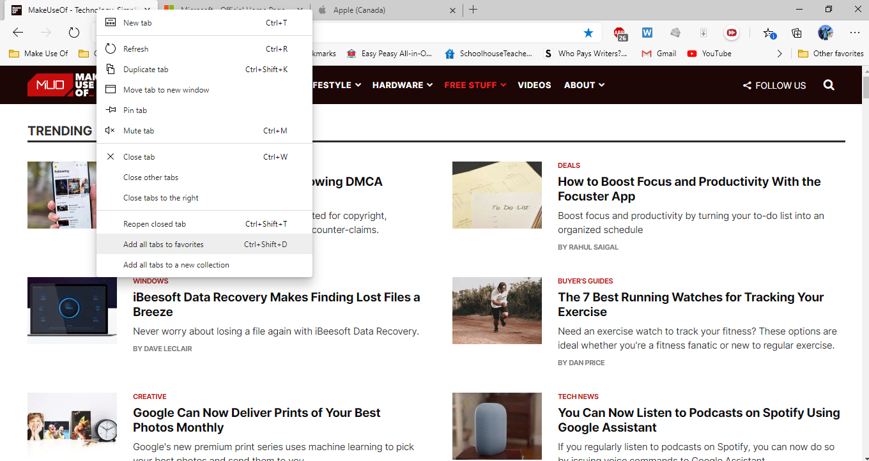
Task: Click the running watches article thumbnail
Action: tap(496, 311)
